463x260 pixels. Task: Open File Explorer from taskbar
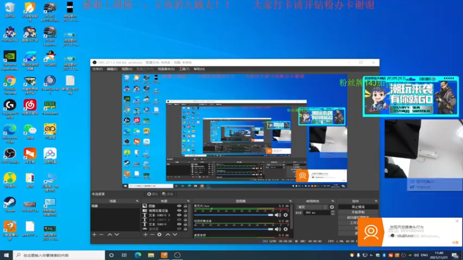point(151,255)
